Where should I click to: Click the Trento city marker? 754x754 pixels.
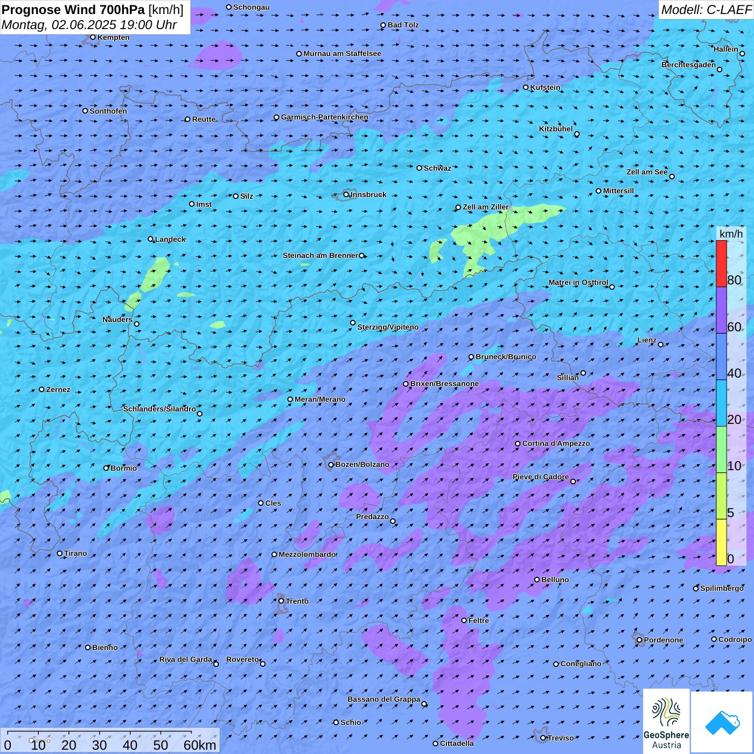(x=281, y=601)
